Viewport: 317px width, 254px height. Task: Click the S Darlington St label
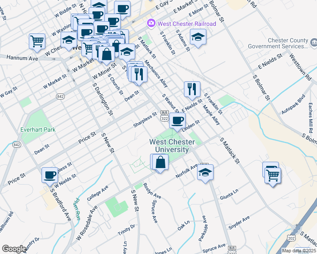tap(103, 99)
